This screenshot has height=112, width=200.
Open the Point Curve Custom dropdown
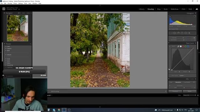coord(182,75)
